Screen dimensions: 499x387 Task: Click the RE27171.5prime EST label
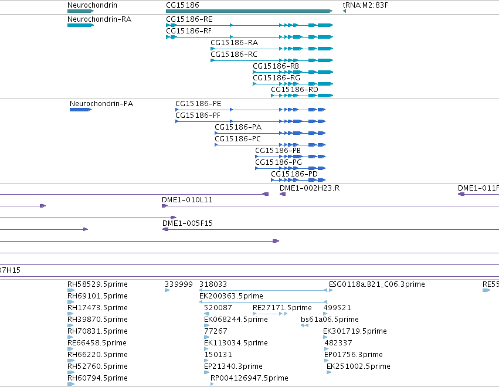point(282,308)
